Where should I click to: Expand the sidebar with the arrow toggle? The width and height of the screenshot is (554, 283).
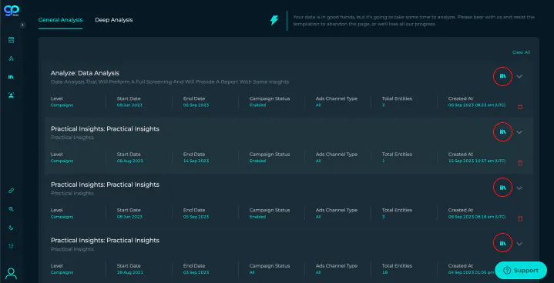pos(22,25)
